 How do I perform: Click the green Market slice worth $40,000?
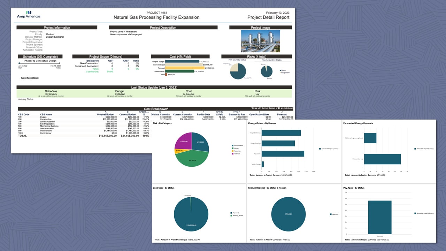pos(193,160)
